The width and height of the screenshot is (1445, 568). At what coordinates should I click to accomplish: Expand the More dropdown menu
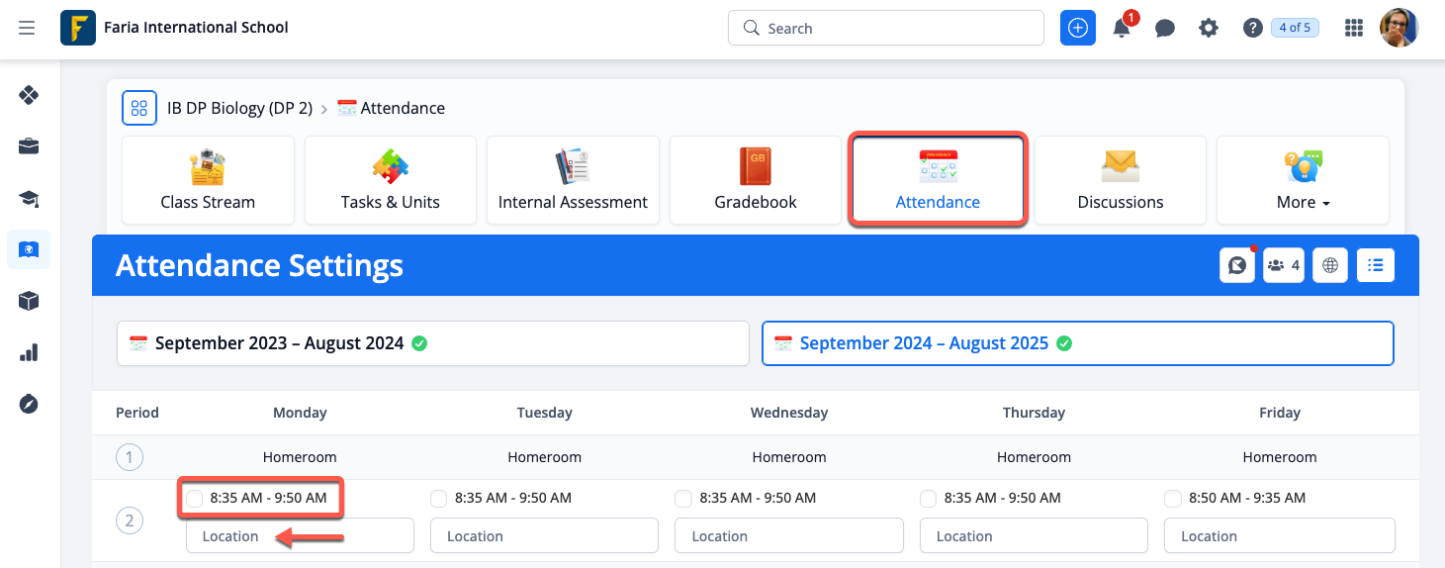(x=1303, y=181)
